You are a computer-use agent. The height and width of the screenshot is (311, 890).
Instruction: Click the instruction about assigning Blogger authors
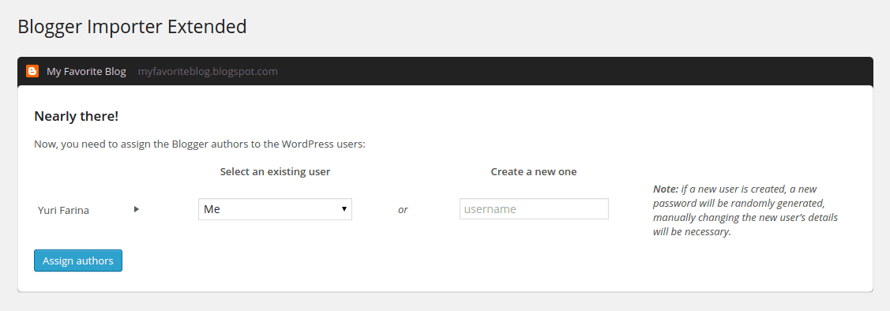click(x=200, y=144)
